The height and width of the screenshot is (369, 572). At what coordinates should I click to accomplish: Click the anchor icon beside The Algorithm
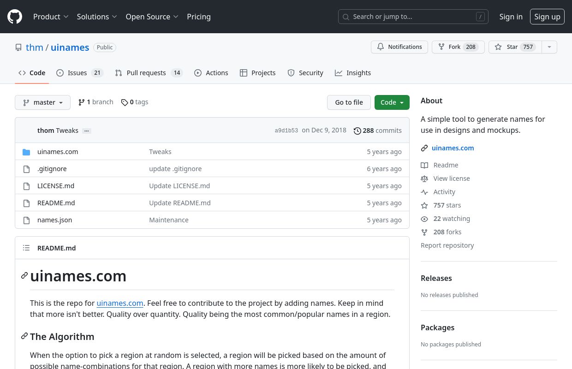click(x=24, y=336)
